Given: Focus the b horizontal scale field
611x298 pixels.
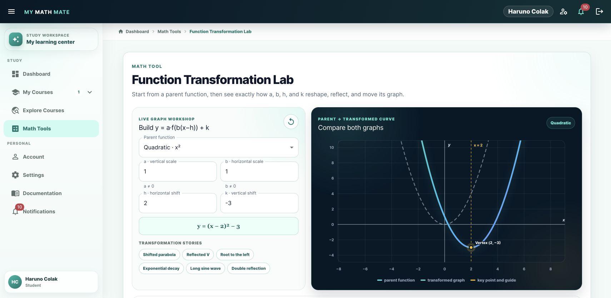Looking at the screenshot, I should [259, 172].
